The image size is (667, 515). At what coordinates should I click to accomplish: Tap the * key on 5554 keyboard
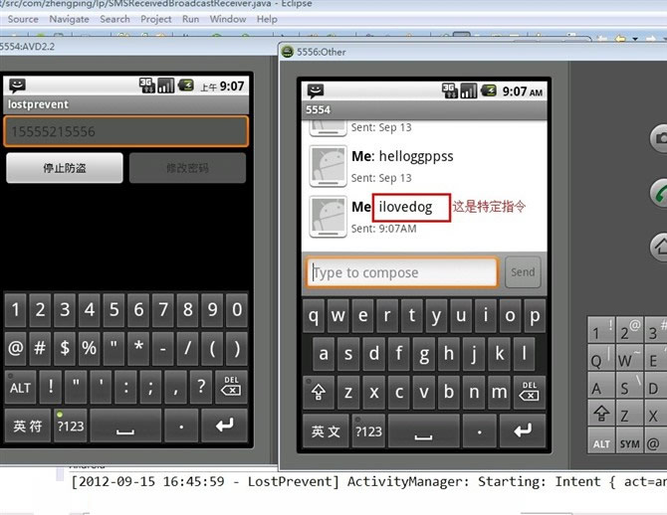(x=138, y=348)
